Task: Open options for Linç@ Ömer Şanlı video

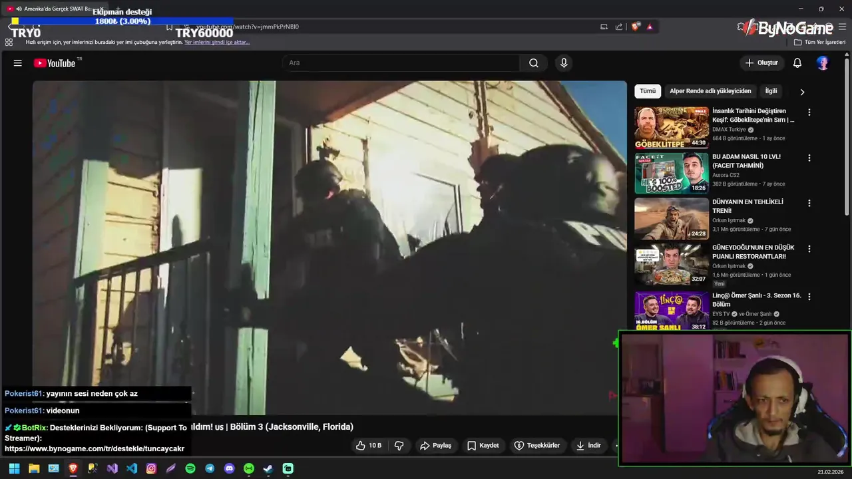Action: point(809,297)
